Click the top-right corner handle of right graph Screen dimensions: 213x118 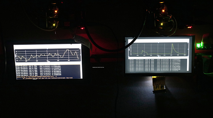pos(189,43)
